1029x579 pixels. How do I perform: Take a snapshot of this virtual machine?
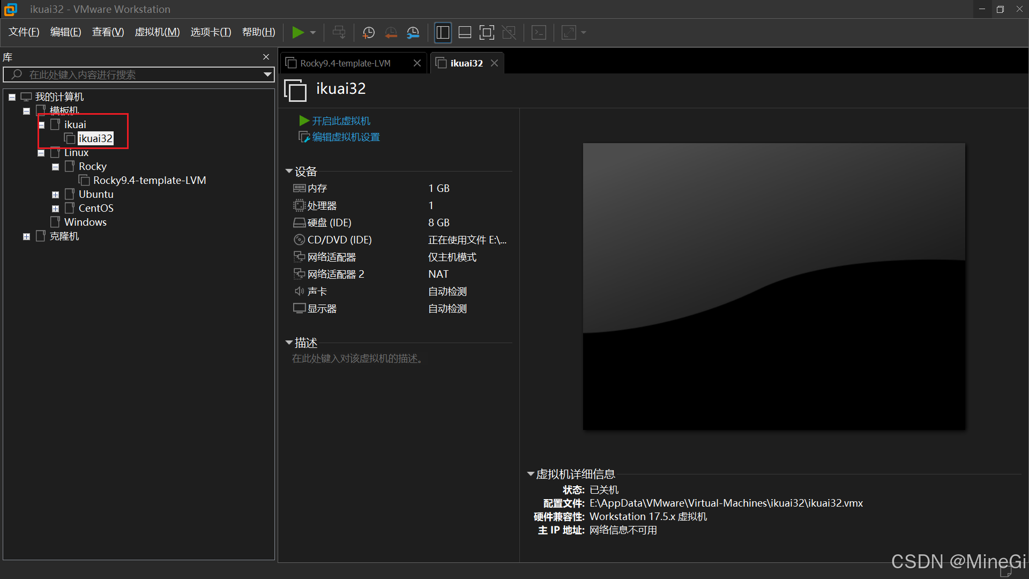coord(368,33)
